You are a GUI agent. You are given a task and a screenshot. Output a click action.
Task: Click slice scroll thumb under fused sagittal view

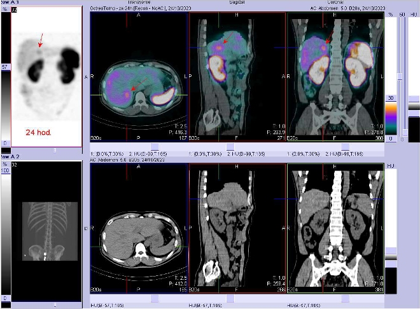[230, 147]
